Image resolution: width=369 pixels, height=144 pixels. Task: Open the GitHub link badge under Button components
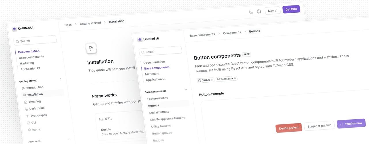point(206,80)
